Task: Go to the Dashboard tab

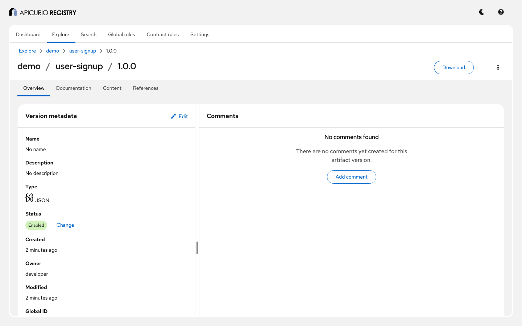Action: [28, 34]
